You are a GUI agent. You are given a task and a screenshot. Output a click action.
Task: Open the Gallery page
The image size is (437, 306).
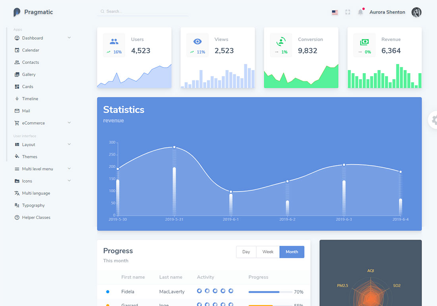click(x=29, y=74)
